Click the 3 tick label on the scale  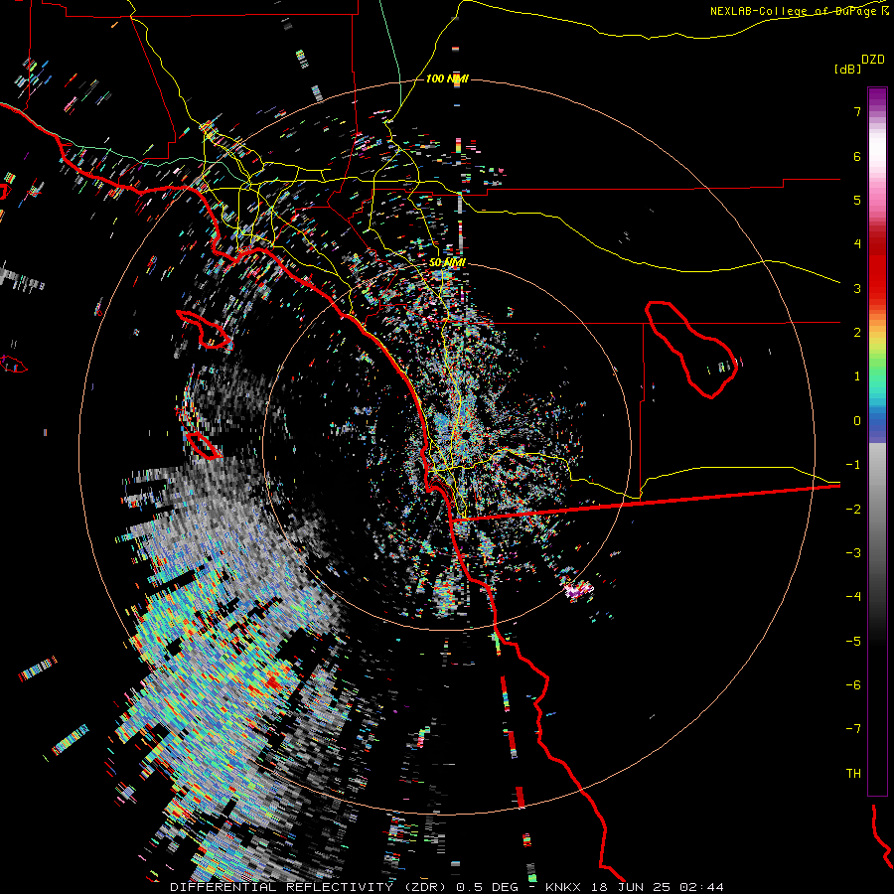857,288
